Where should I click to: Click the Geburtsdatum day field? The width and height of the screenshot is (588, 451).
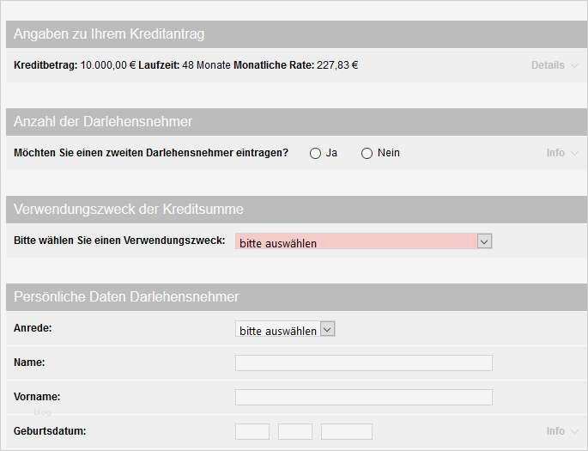point(252,431)
